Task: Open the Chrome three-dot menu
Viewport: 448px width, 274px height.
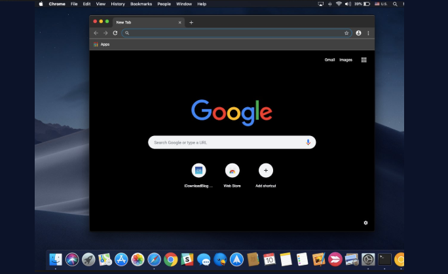Action: point(368,33)
